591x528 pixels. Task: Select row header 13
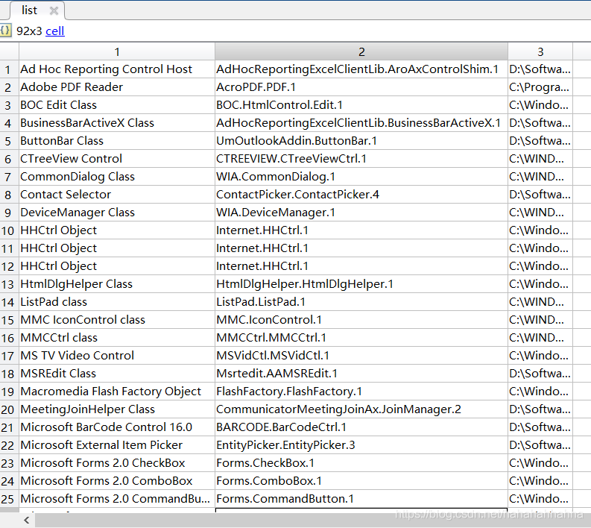[8, 284]
